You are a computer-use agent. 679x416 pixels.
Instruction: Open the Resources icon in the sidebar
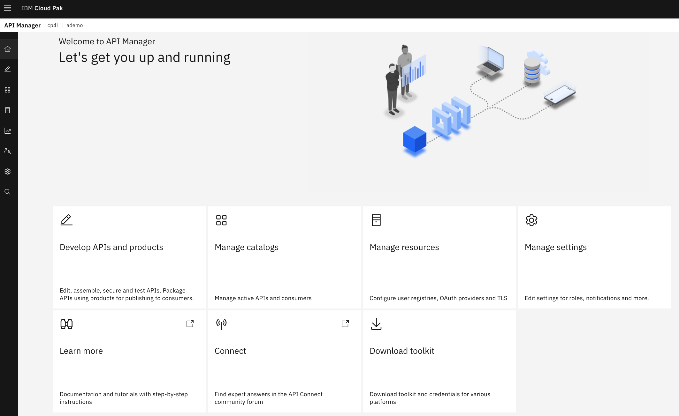pyautogui.click(x=7, y=110)
